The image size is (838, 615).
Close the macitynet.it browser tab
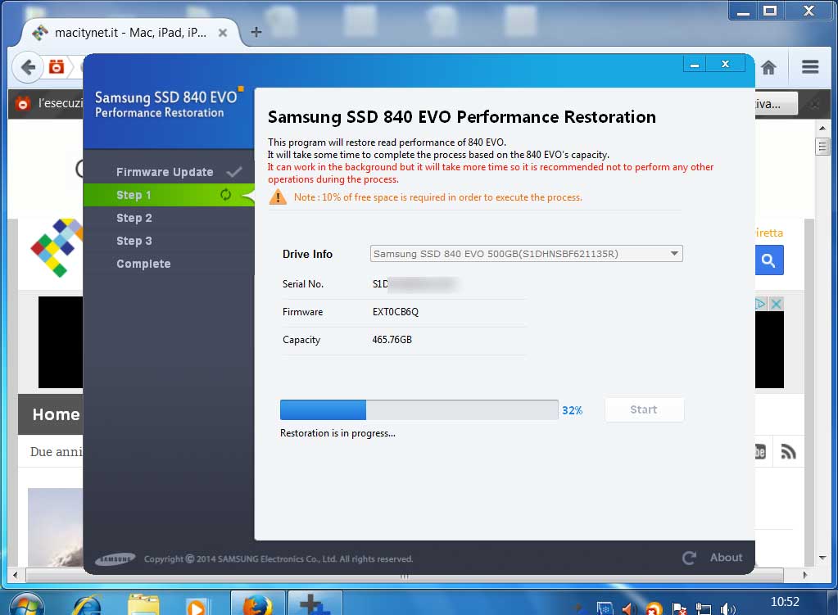tap(223, 33)
